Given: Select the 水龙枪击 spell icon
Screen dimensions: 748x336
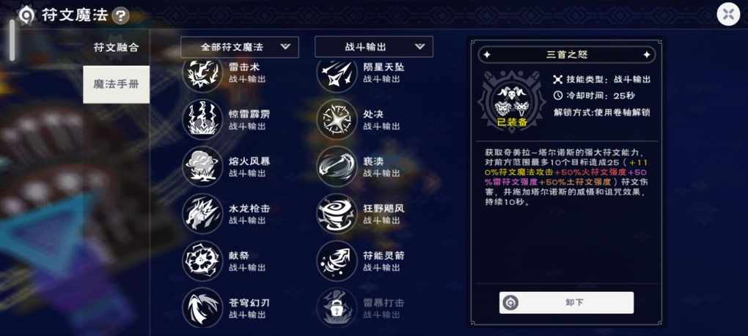Looking at the screenshot, I should (x=202, y=214).
